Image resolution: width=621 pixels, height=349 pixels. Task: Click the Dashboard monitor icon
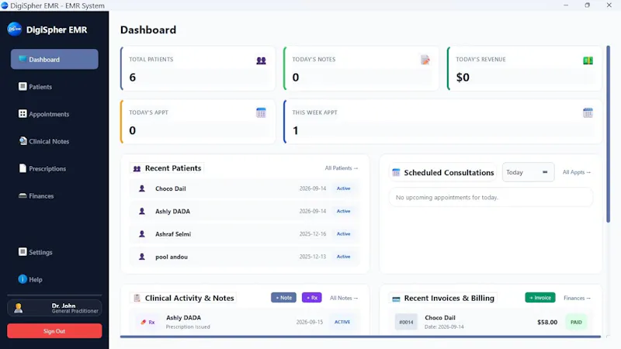click(23, 59)
